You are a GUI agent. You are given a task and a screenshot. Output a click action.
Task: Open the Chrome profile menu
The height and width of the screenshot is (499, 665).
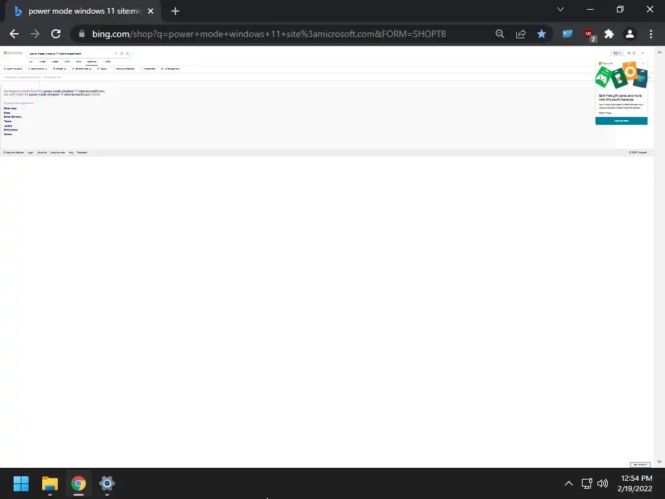(x=630, y=34)
